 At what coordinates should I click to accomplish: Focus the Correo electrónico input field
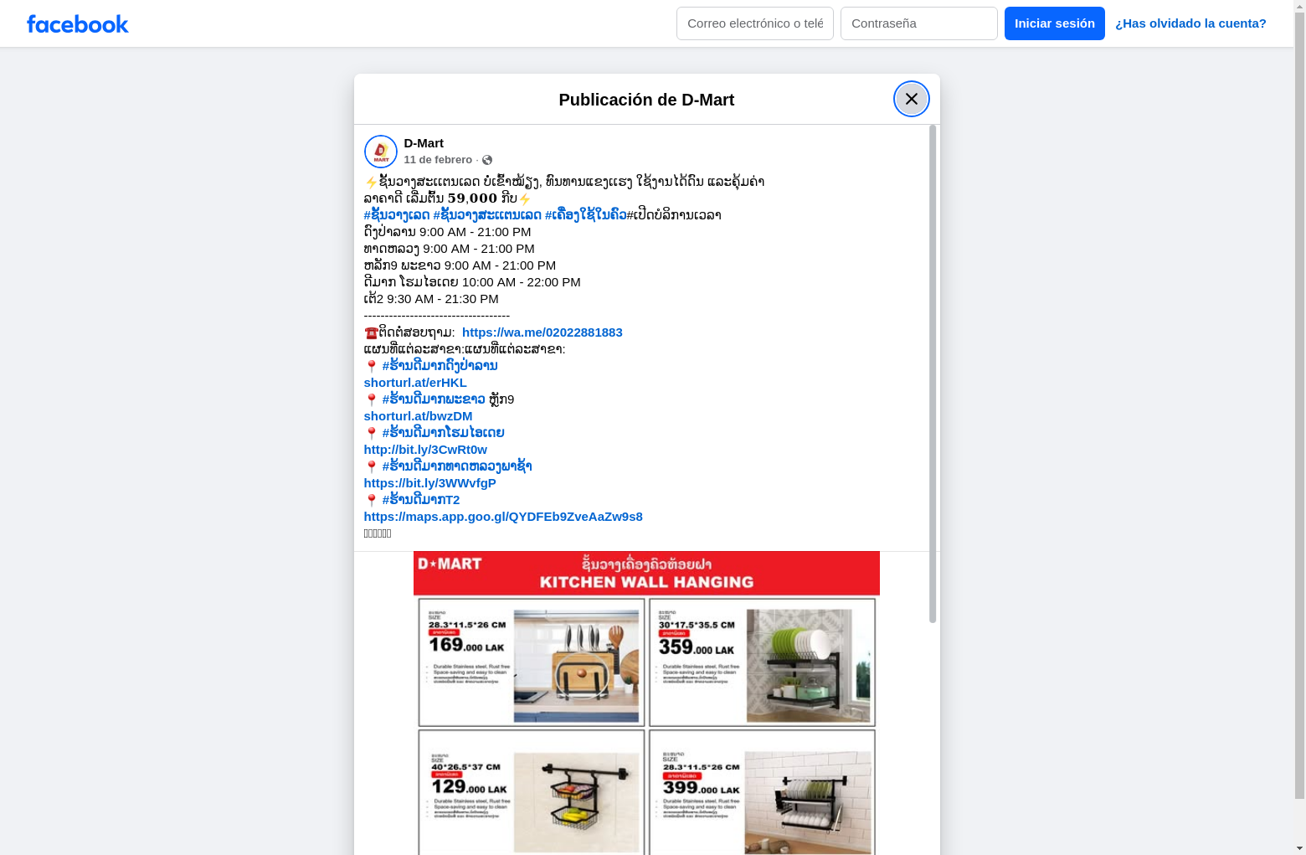point(755,23)
